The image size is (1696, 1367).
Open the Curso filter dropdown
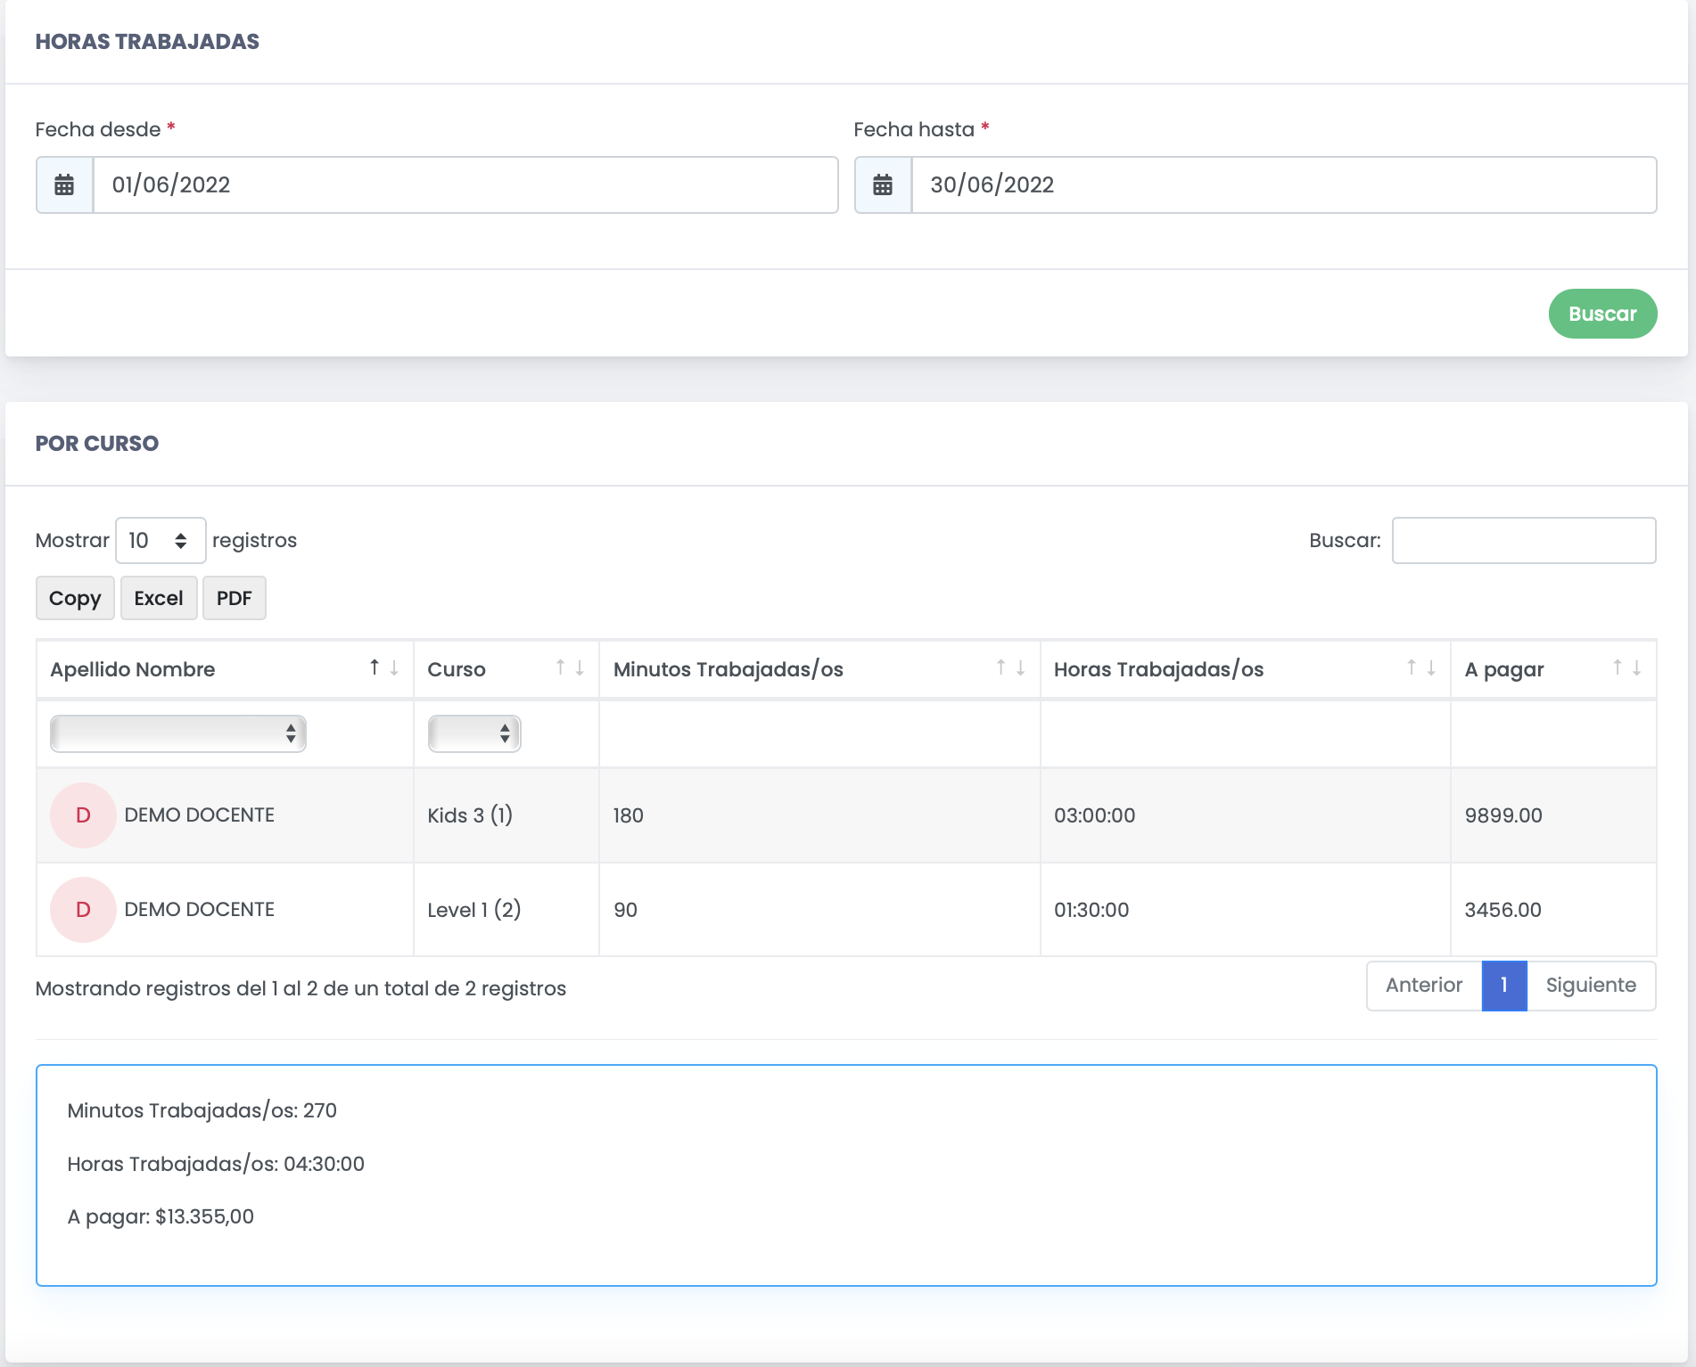point(474,733)
